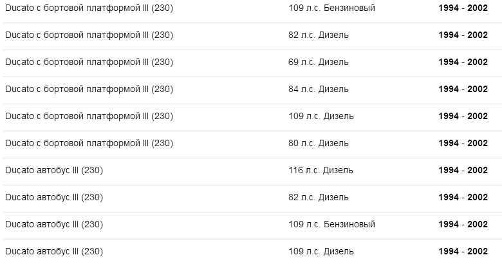Click the 116 л.с. Дизель engine text
The image size is (502, 264).
click(x=321, y=171)
